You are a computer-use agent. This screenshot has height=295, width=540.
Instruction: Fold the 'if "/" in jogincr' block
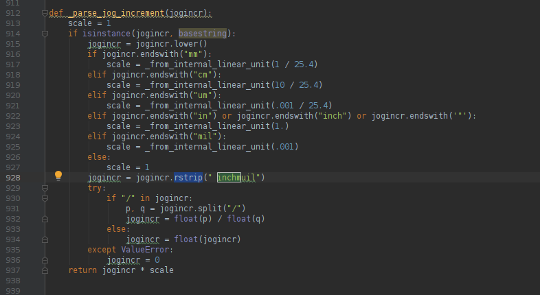point(45,198)
